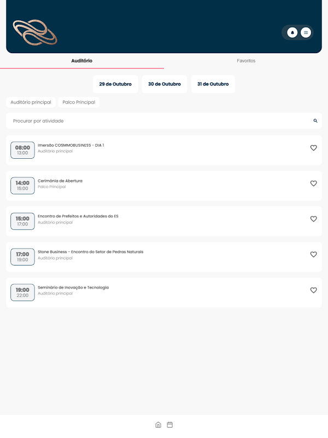The width and height of the screenshot is (328, 438).
Task: Open the 14:00 - 15:00 time badge
Action: coord(22,186)
